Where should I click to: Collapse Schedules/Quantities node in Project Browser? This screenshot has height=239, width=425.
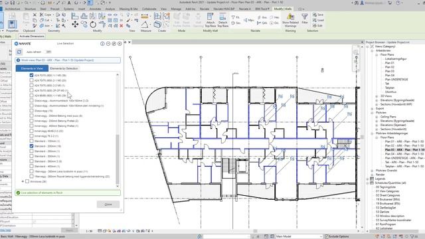[x=368, y=183]
